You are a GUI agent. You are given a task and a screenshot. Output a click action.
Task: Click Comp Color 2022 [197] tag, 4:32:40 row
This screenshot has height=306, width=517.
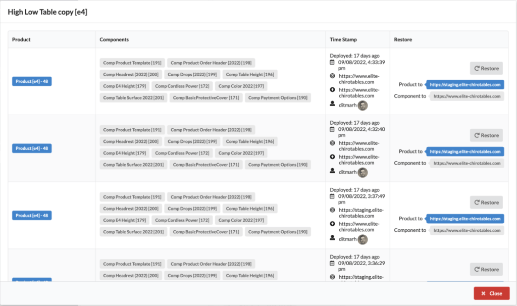point(241,153)
